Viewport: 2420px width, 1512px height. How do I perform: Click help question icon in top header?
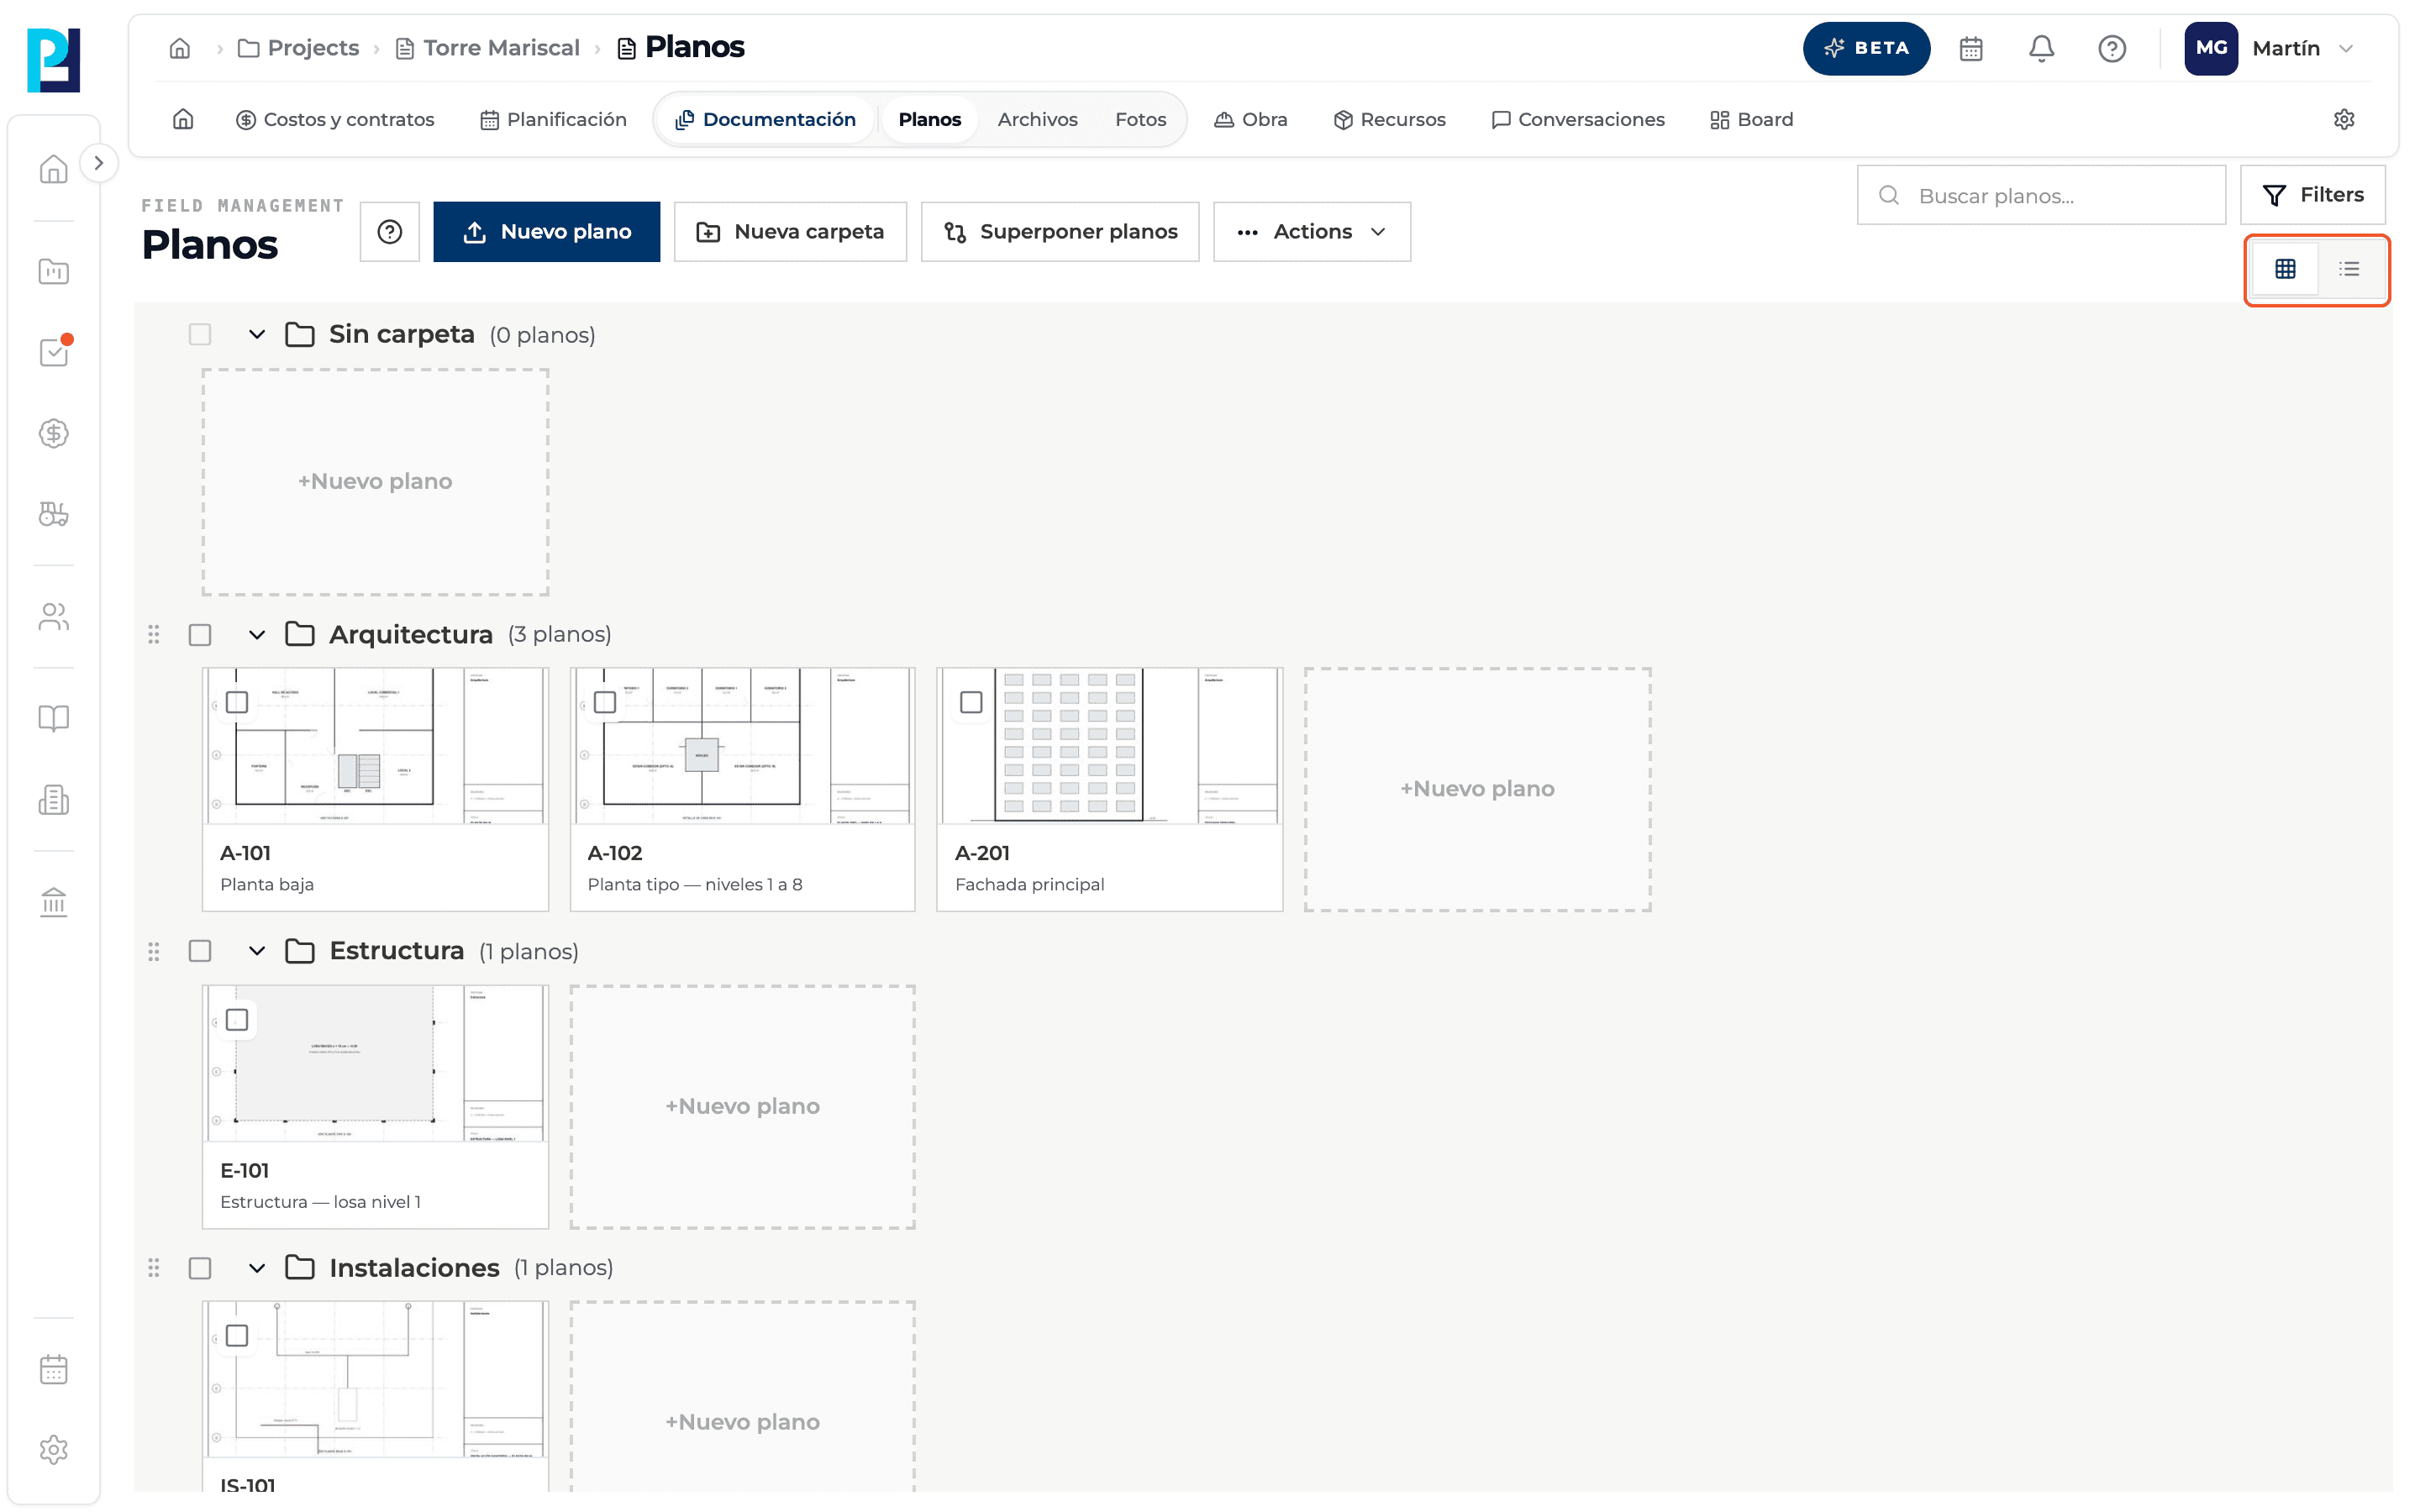tap(2111, 48)
